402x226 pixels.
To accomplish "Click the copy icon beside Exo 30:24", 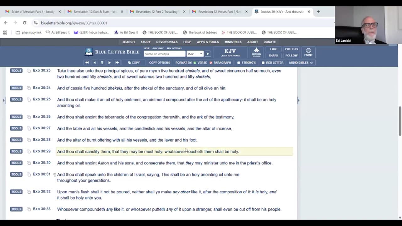I will click(29, 88).
